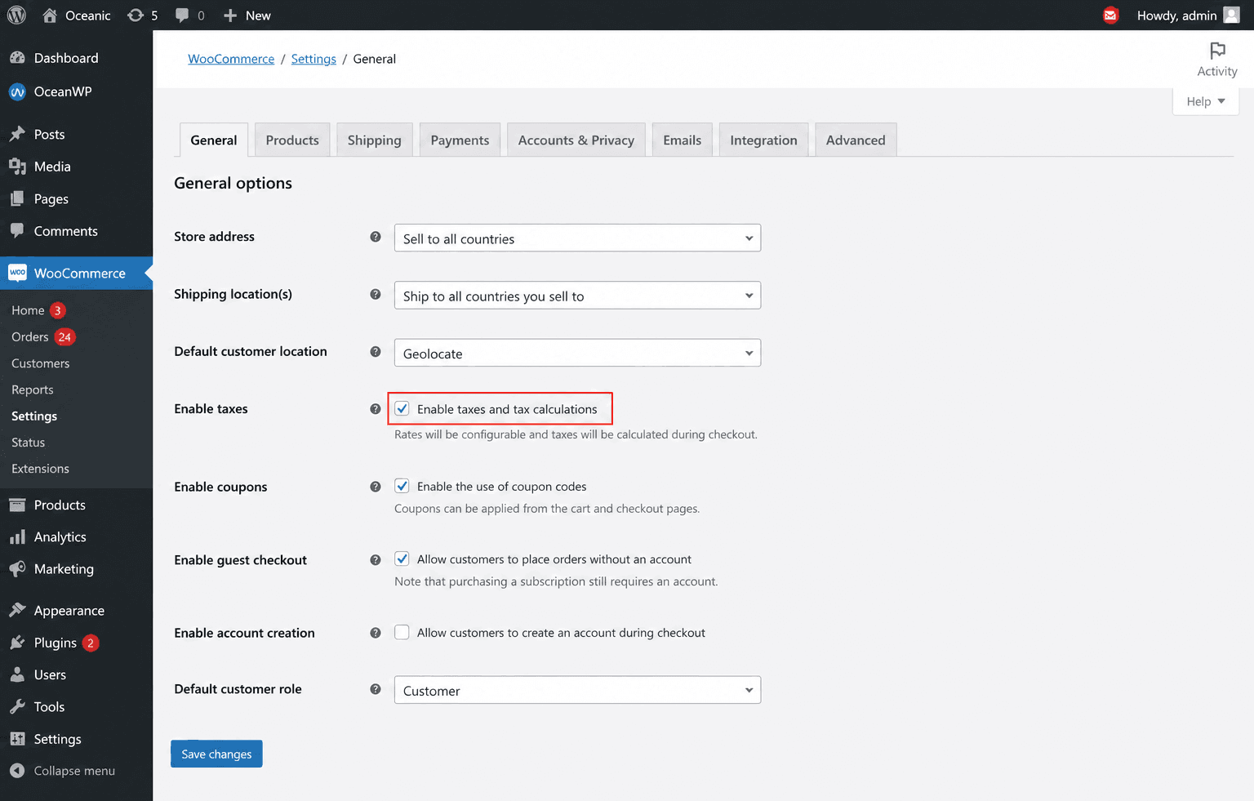Click the plus New icon in admin bar
This screenshot has width=1254, height=801.
point(230,16)
